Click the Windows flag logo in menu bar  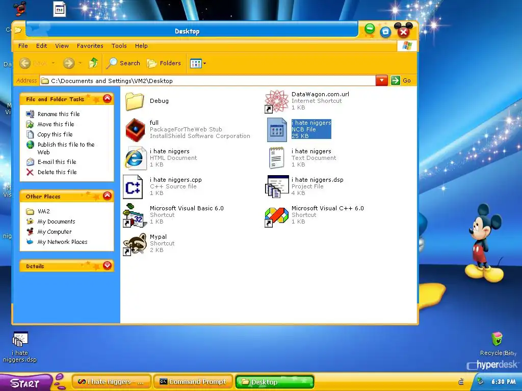407,46
